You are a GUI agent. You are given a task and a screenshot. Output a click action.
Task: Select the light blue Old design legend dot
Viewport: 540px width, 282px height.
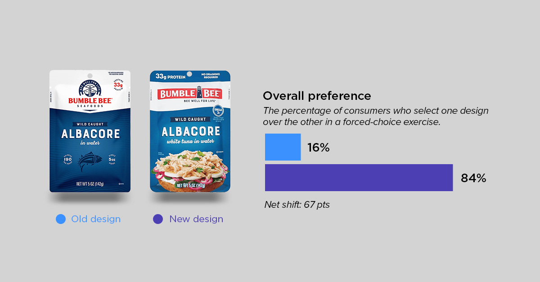click(x=61, y=219)
